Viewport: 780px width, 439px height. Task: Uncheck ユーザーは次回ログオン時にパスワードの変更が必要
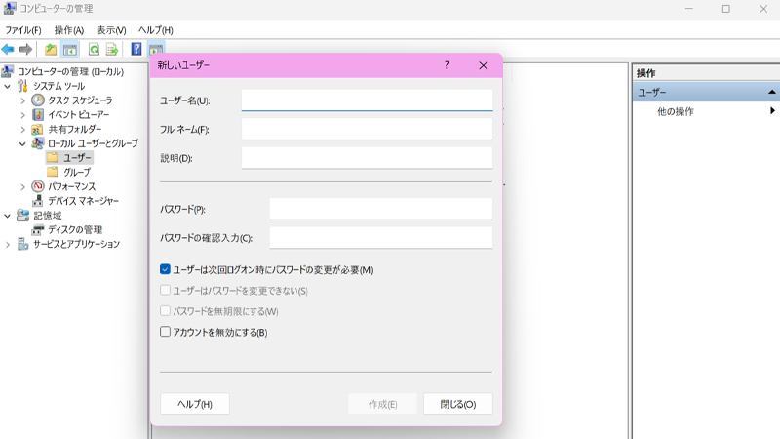tap(165, 270)
